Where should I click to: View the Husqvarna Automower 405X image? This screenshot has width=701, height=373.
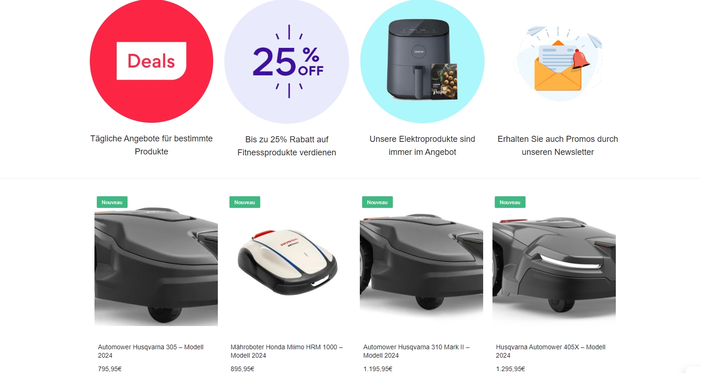tap(554, 264)
